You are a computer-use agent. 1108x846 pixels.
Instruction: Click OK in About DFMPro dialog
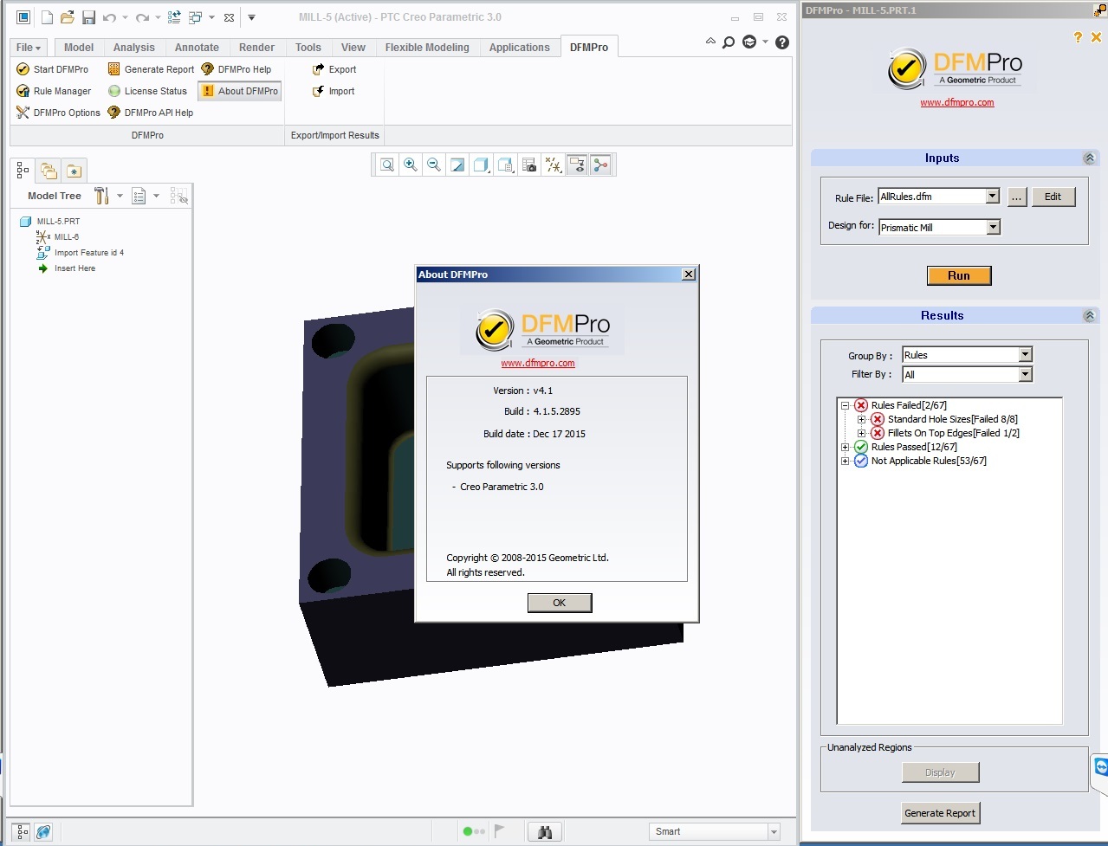click(560, 603)
